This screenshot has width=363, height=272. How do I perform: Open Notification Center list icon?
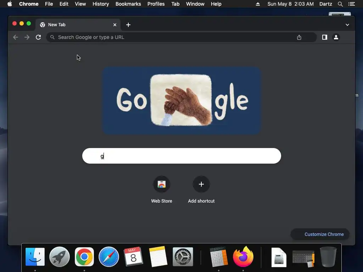(352, 4)
